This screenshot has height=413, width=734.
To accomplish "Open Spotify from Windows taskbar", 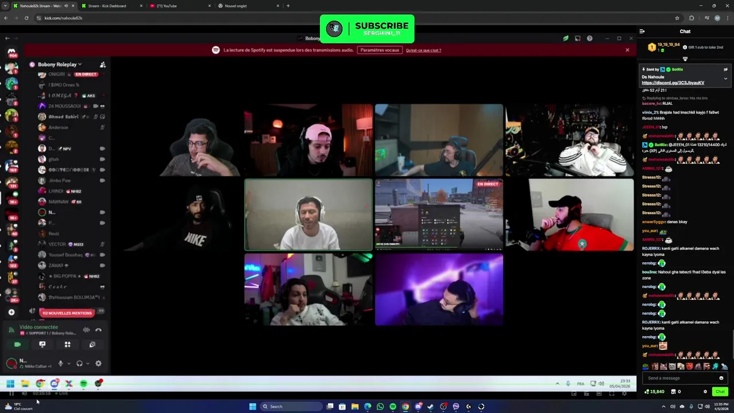I will [393, 406].
